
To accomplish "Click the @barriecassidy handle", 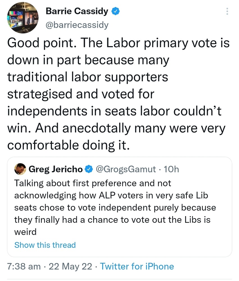I will click(77, 25).
